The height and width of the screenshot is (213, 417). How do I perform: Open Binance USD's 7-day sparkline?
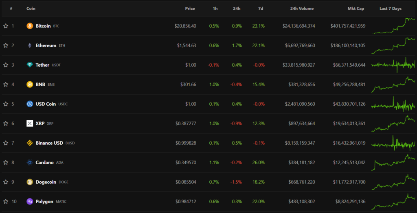[393, 143]
